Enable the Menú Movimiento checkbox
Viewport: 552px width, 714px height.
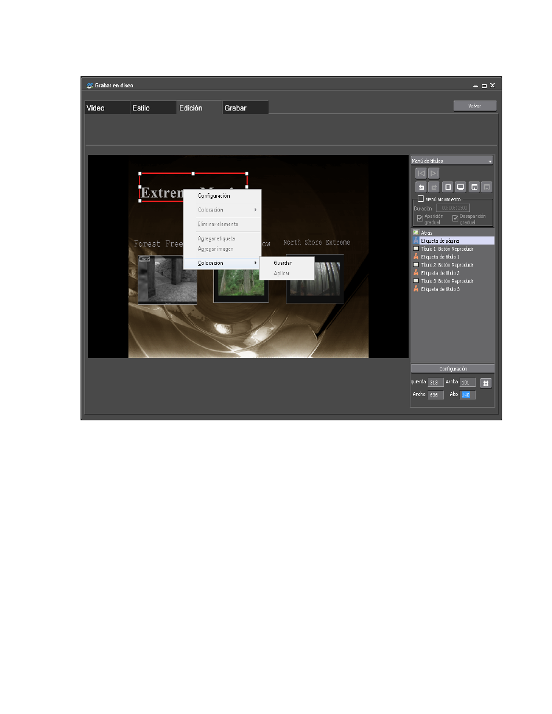tap(421, 199)
